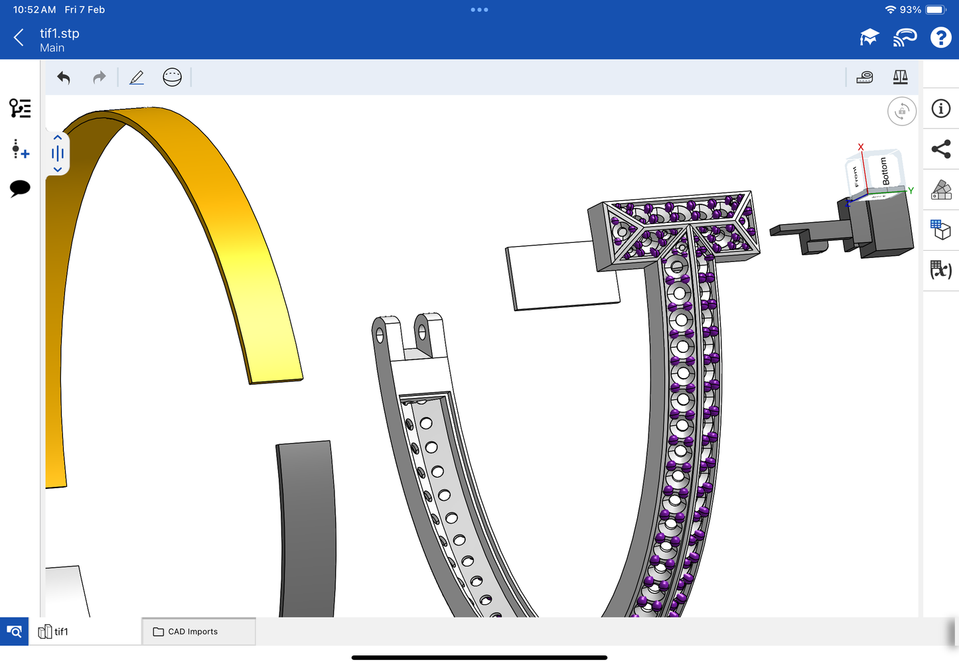Open the Learning Center graduation cap icon

pyautogui.click(x=869, y=38)
